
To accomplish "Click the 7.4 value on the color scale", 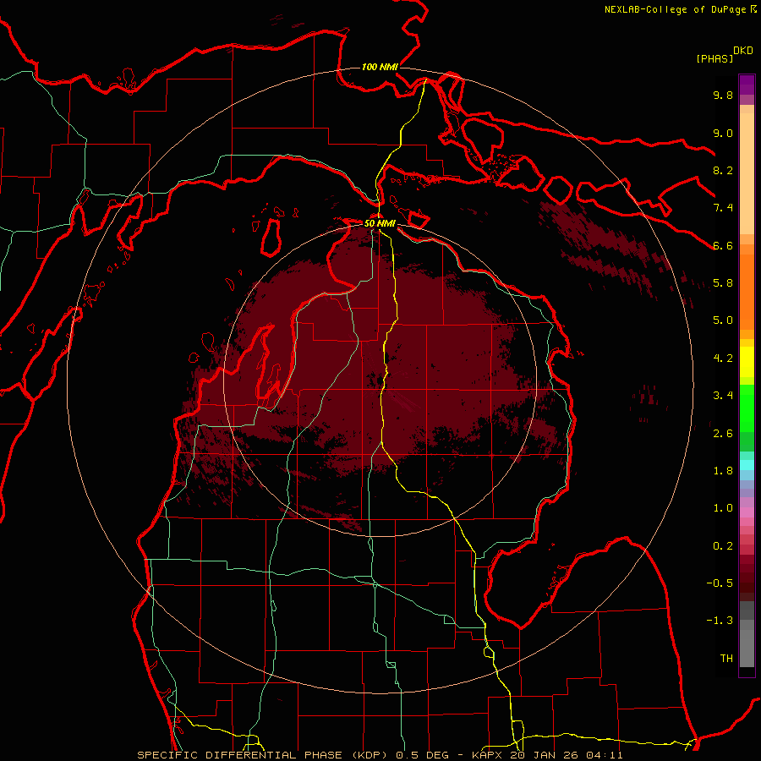I will coord(723,208).
